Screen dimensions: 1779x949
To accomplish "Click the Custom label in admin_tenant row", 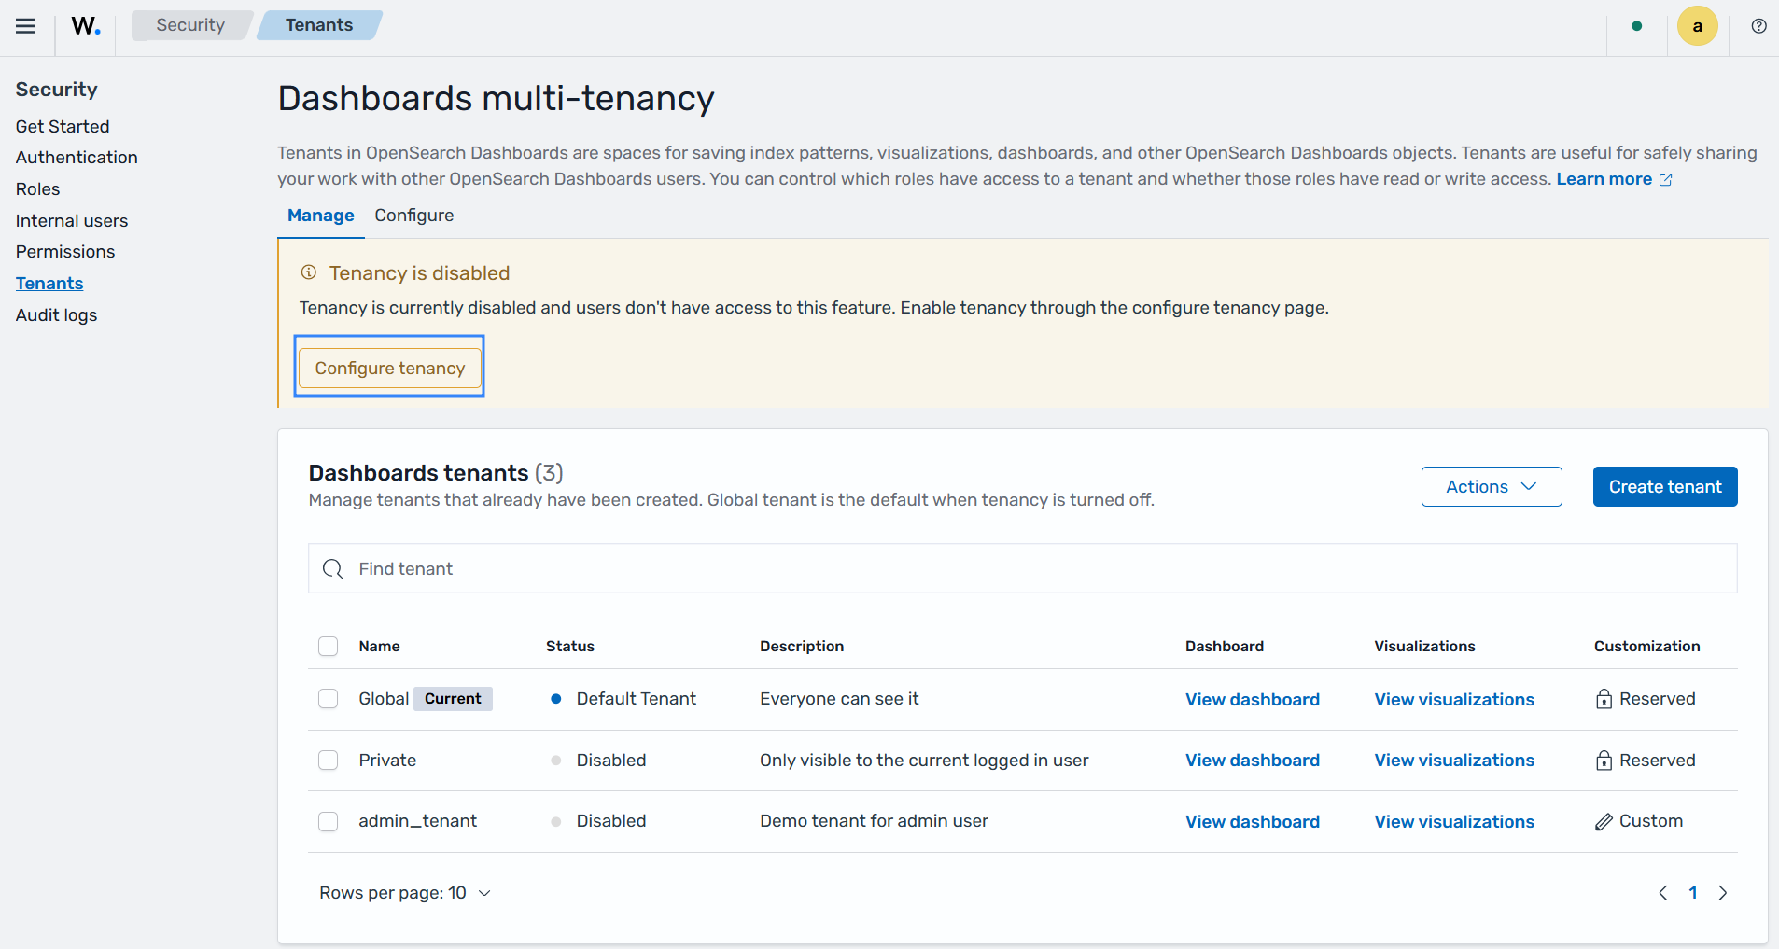I will pyautogui.click(x=1651, y=821).
